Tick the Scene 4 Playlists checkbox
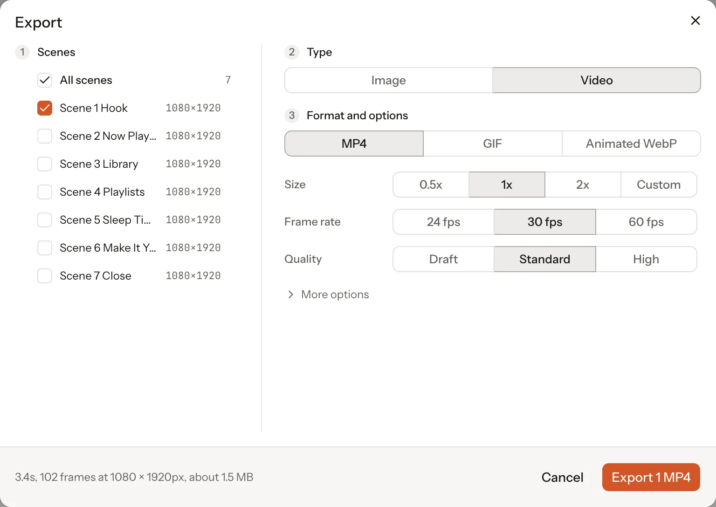The height and width of the screenshot is (507, 716). pyautogui.click(x=45, y=192)
